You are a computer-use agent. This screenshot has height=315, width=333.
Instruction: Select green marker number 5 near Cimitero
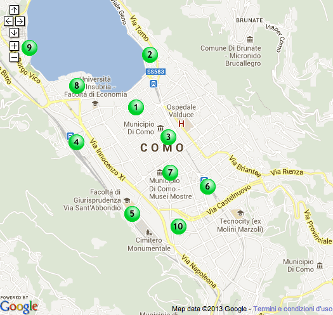click(132, 214)
